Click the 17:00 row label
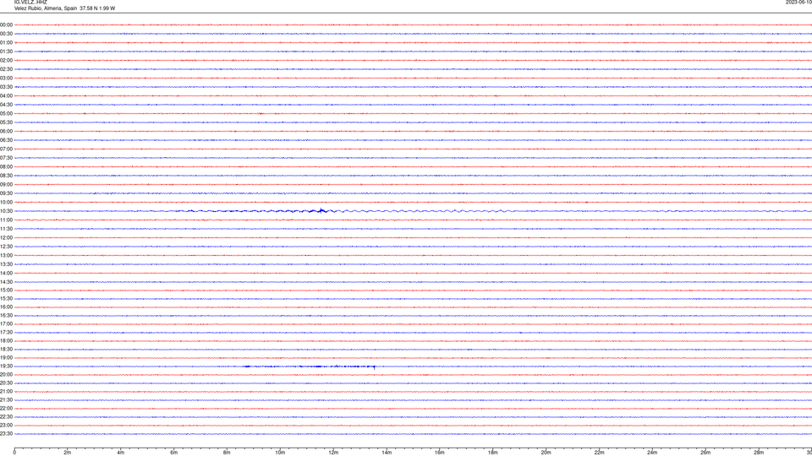The image size is (812, 456). [6, 324]
